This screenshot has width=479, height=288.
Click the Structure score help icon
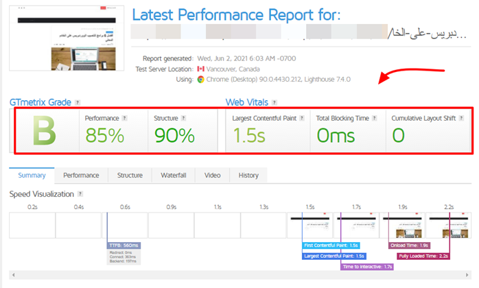(x=184, y=118)
